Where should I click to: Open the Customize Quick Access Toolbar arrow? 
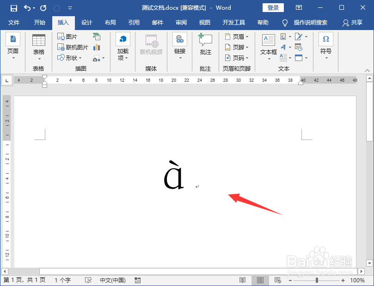pos(70,8)
